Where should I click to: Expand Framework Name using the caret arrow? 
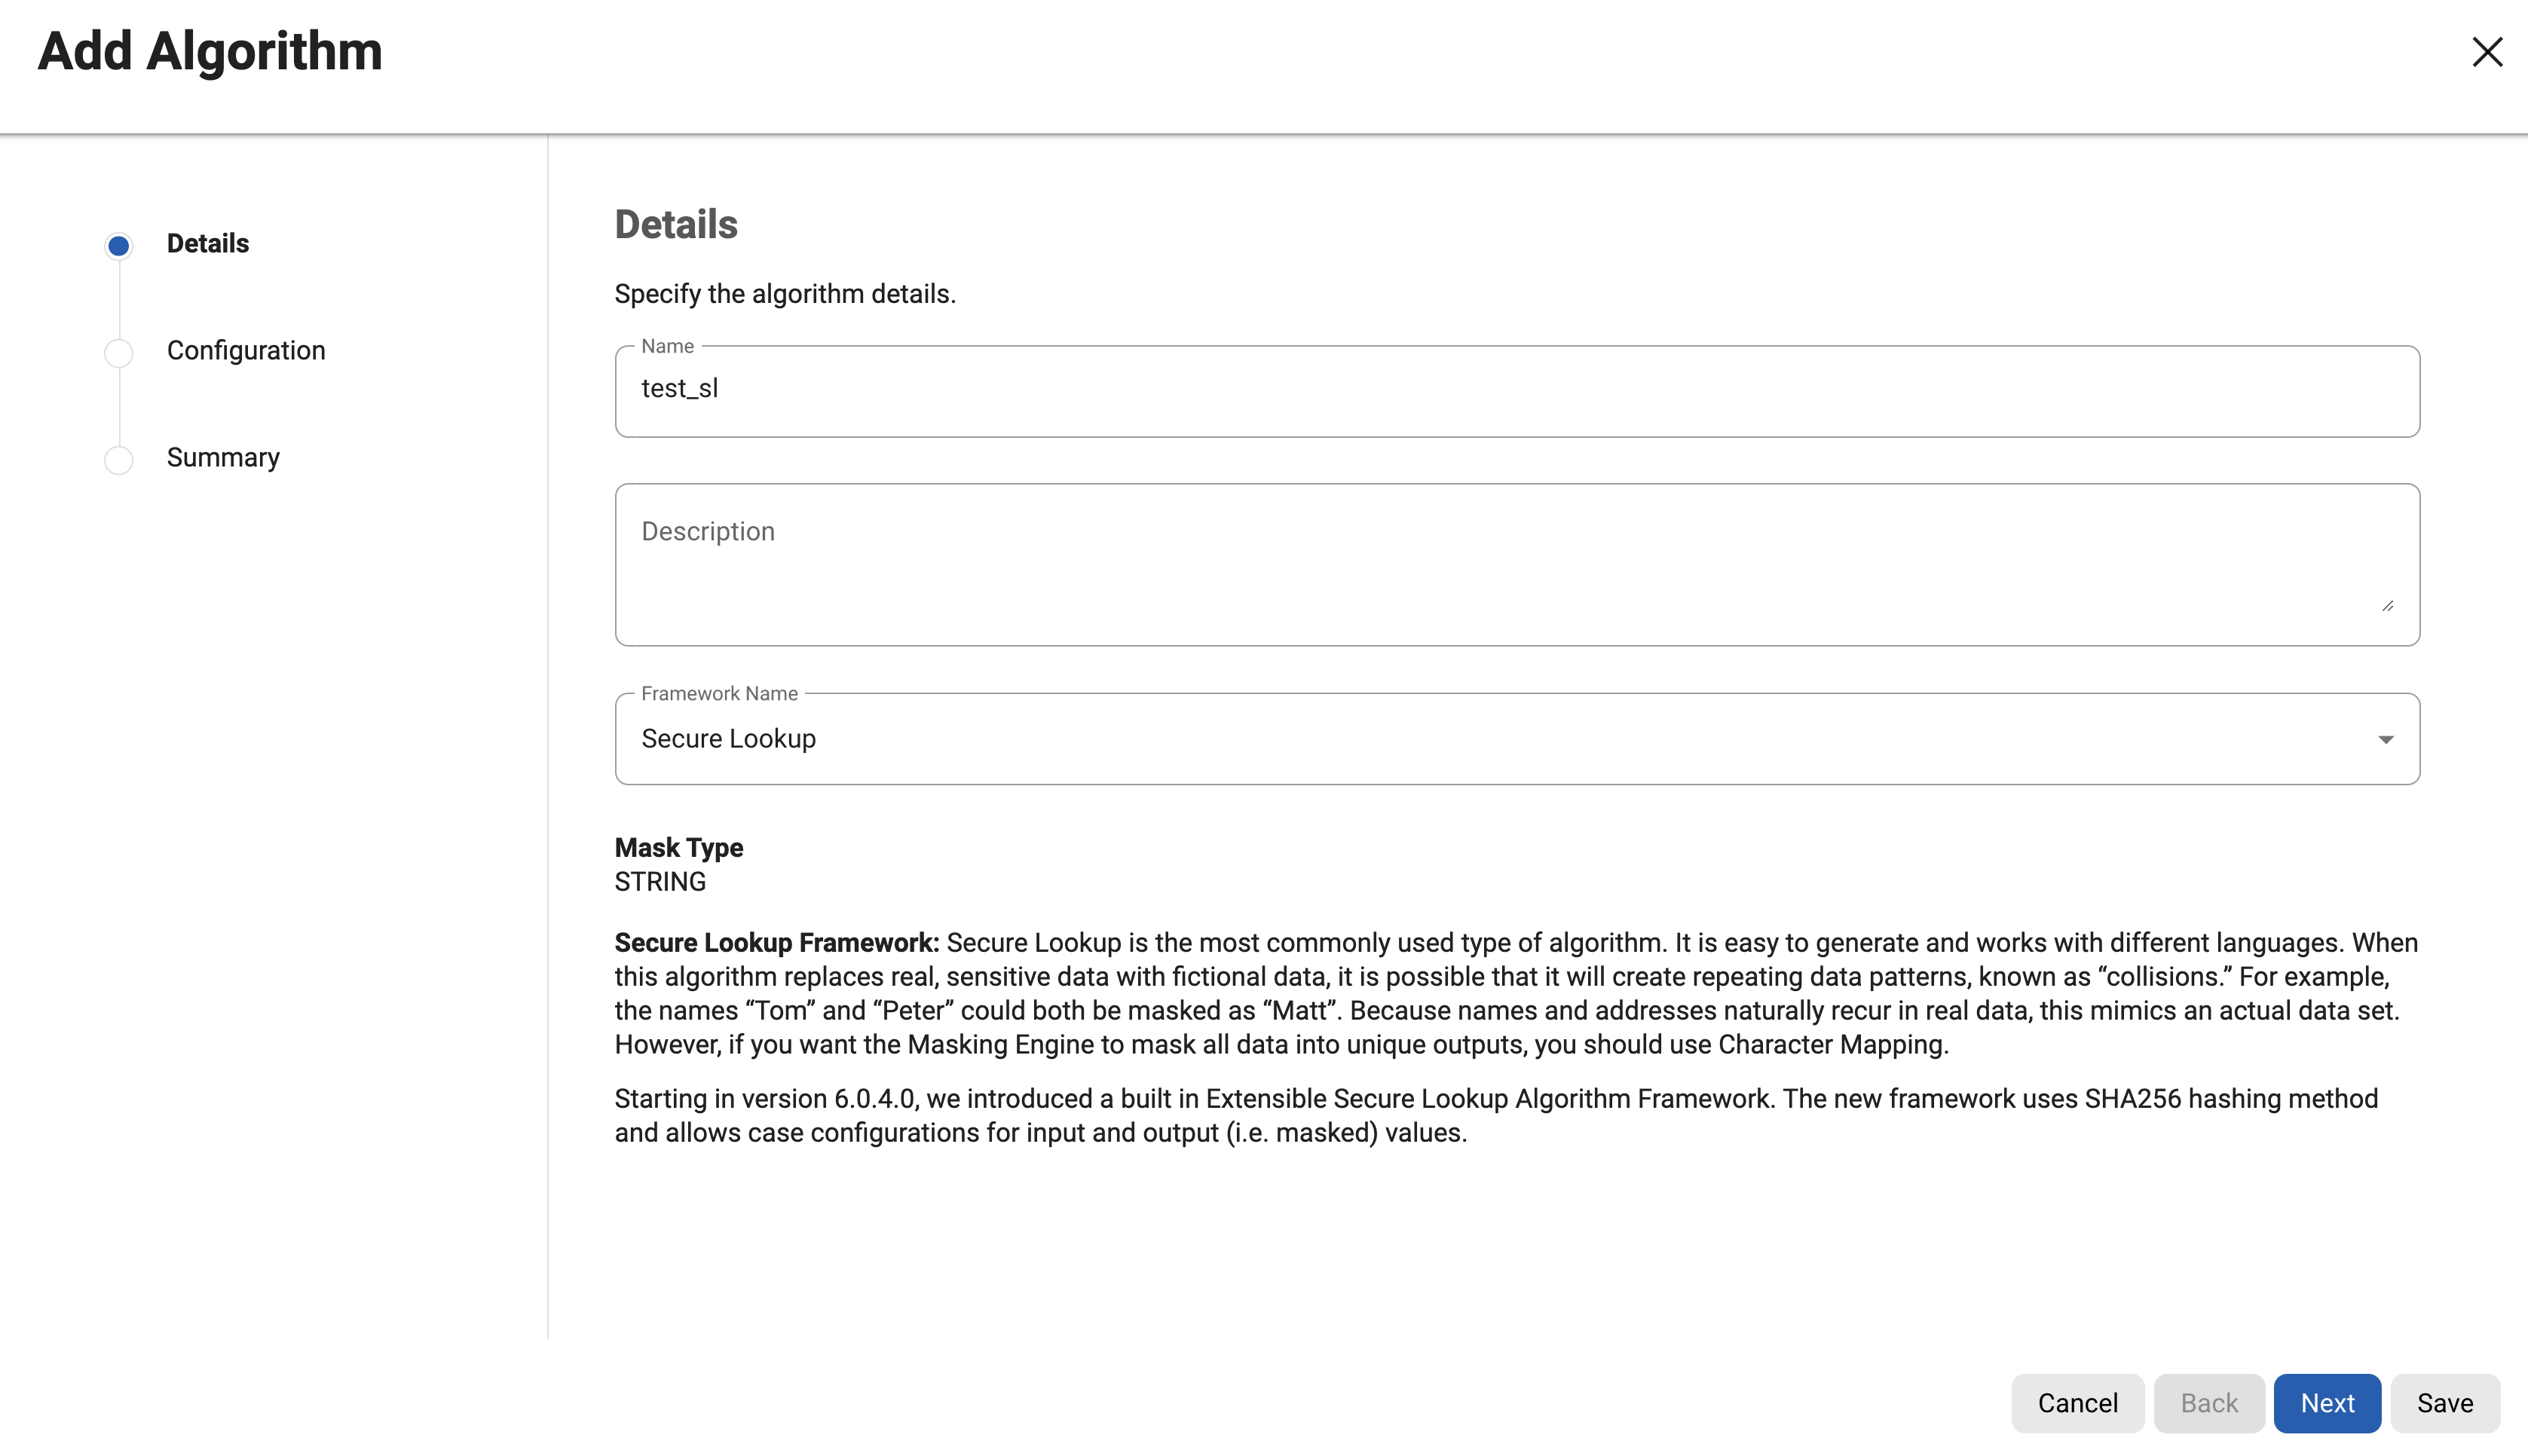coord(2385,740)
